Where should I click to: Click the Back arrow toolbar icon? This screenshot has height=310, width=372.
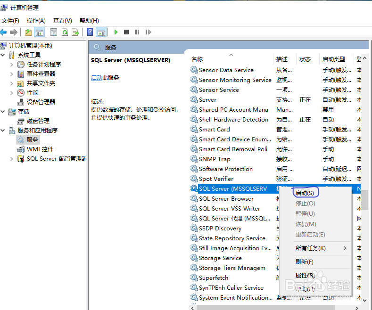(3, 32)
